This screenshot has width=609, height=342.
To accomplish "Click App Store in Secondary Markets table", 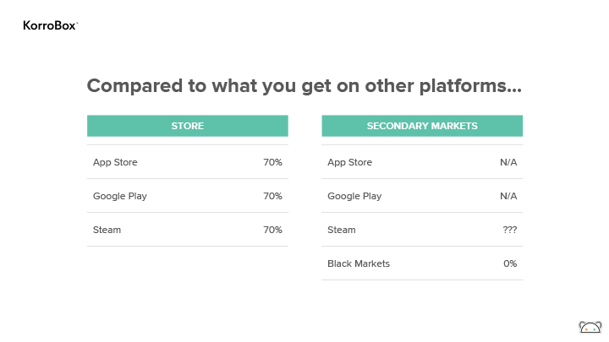I will click(x=349, y=162).
